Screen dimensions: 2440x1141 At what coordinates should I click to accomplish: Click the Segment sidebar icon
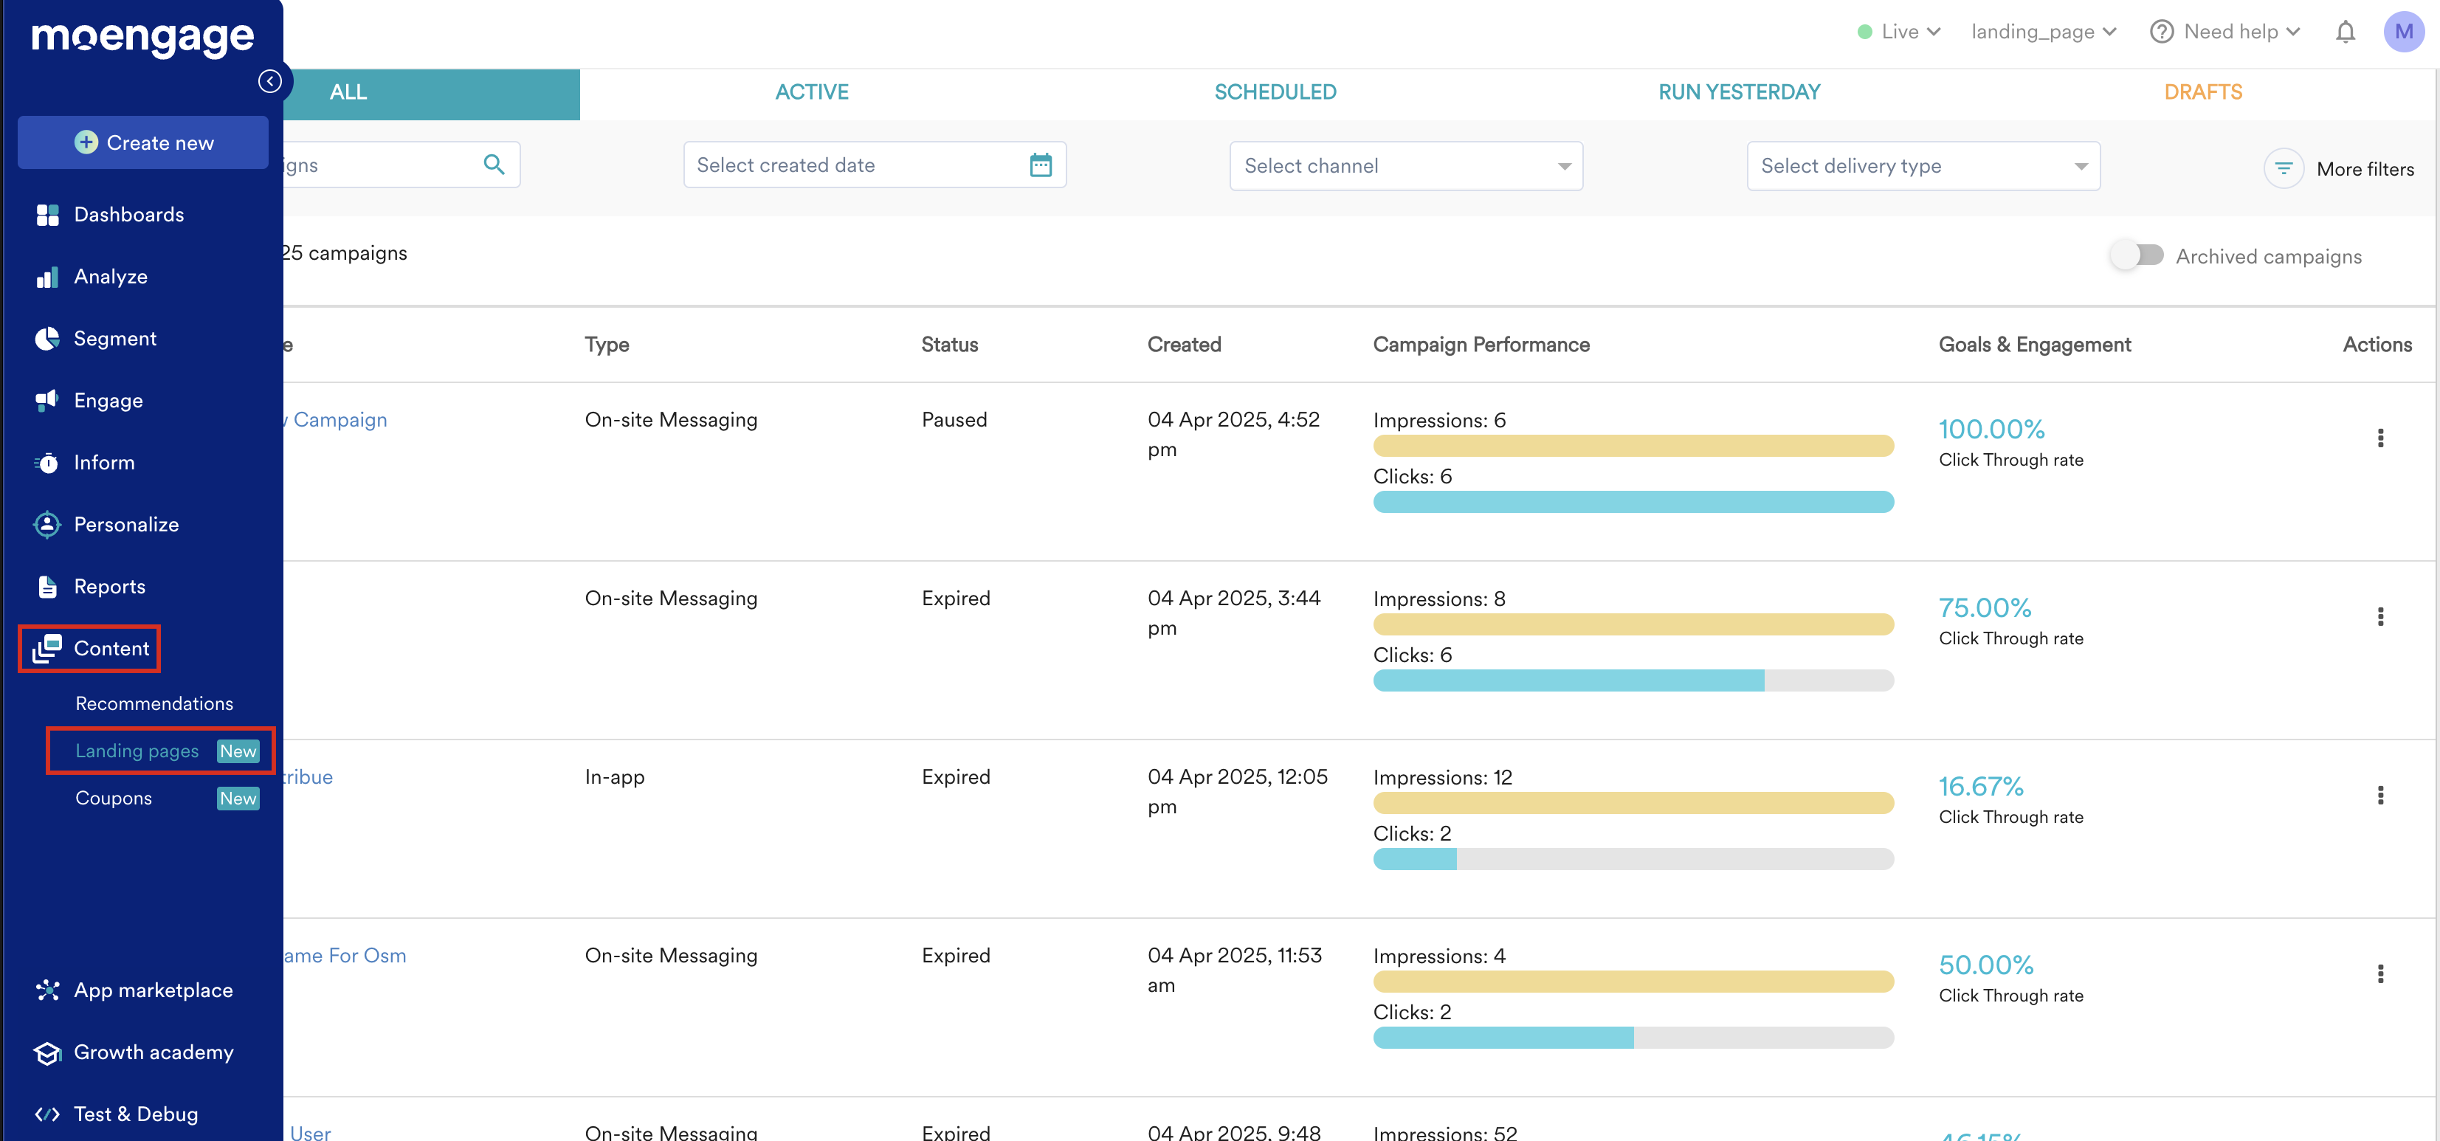(x=46, y=339)
